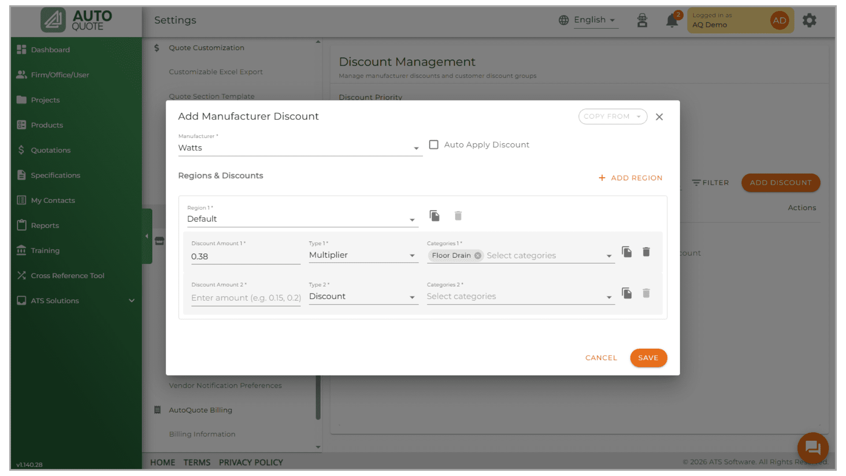The image size is (846, 476).
Task: Open the support agent icon
Action: click(x=642, y=20)
